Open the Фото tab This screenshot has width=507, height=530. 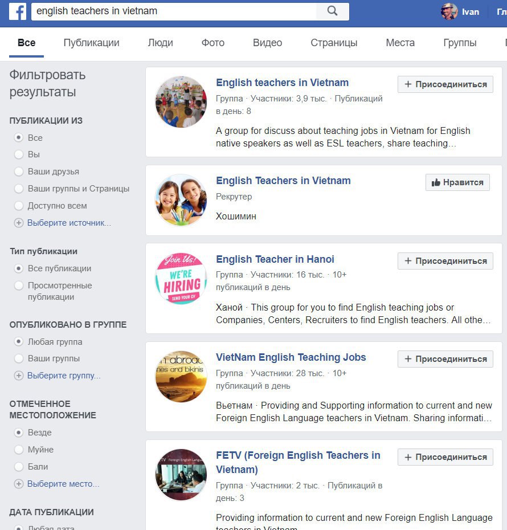coord(213,43)
